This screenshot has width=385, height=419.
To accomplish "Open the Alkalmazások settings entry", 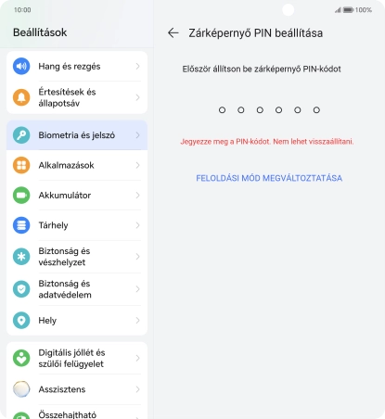I will coord(77,165).
